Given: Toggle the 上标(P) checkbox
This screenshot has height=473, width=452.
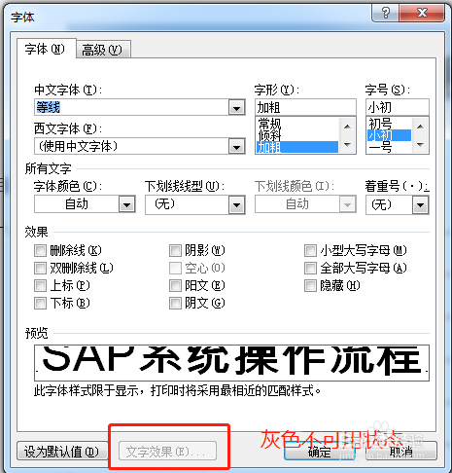Looking at the screenshot, I should click(40, 286).
